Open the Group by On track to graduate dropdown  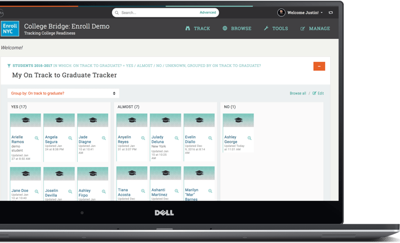[63, 93]
